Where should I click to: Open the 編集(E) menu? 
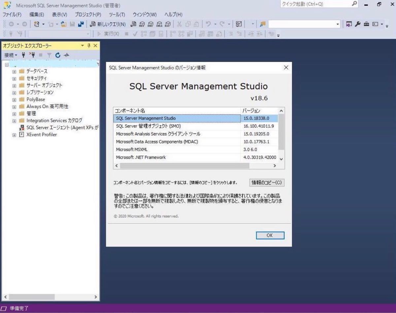pyautogui.click(x=37, y=15)
